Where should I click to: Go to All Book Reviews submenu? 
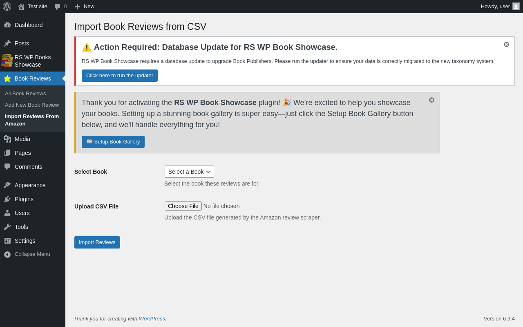(x=25, y=94)
